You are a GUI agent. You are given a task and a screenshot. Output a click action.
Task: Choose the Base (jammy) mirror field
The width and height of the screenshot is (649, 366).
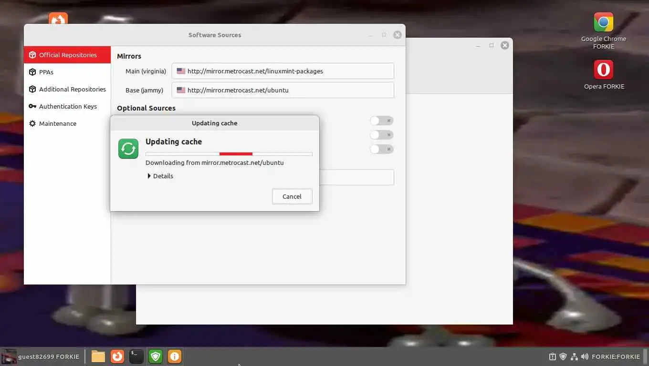point(283,90)
